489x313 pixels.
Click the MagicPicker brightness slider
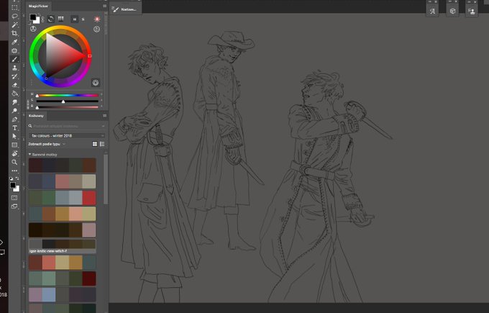coord(68,107)
